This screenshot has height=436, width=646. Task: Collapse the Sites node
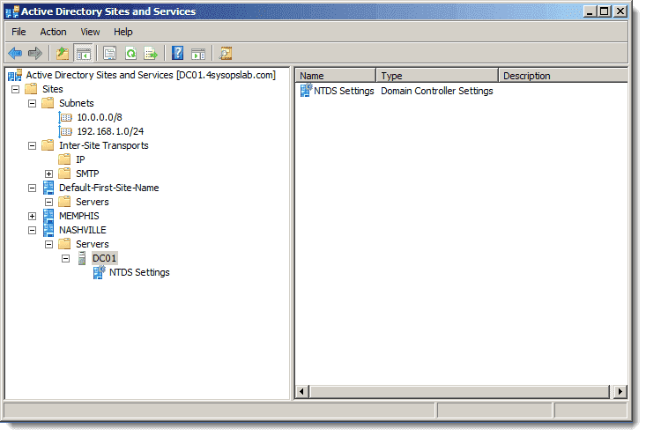pyautogui.click(x=15, y=89)
